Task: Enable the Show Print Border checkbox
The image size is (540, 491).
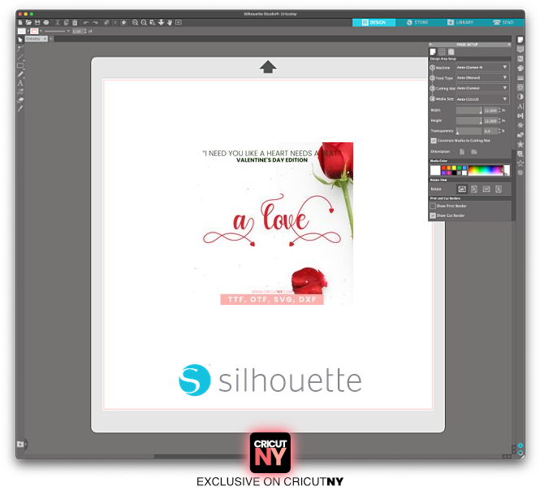Action: click(433, 206)
